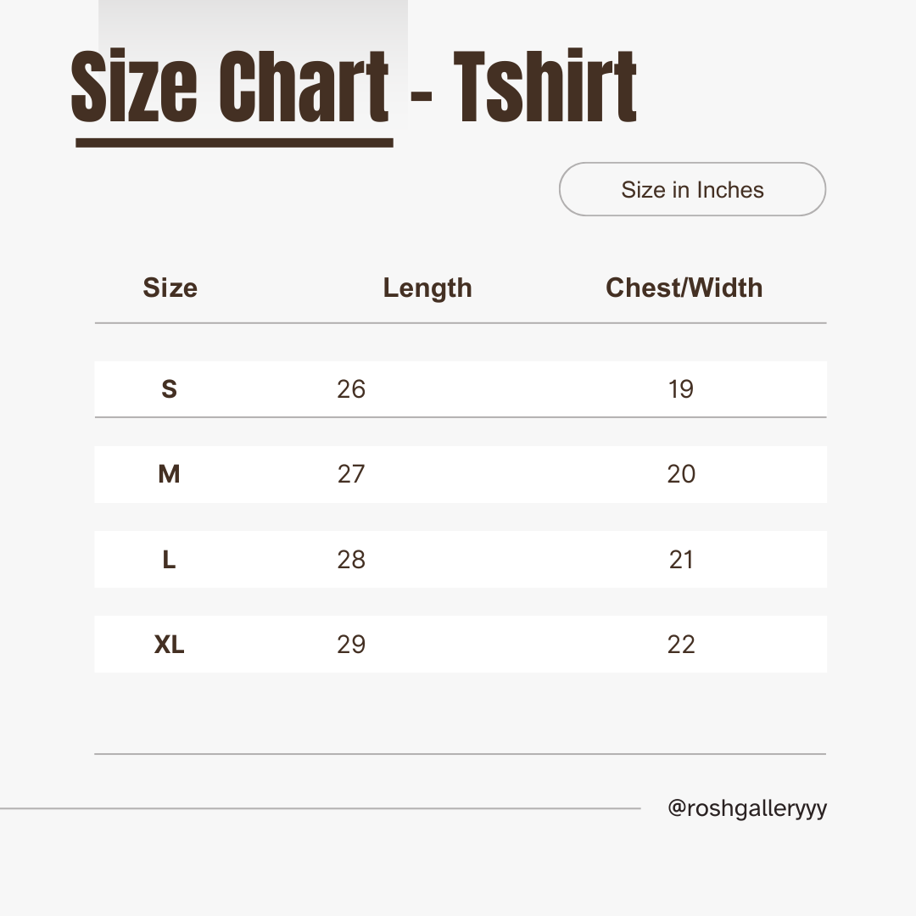This screenshot has height=916, width=916.
Task: Click the @roshgalleryyy handle text
Action: [x=747, y=809]
